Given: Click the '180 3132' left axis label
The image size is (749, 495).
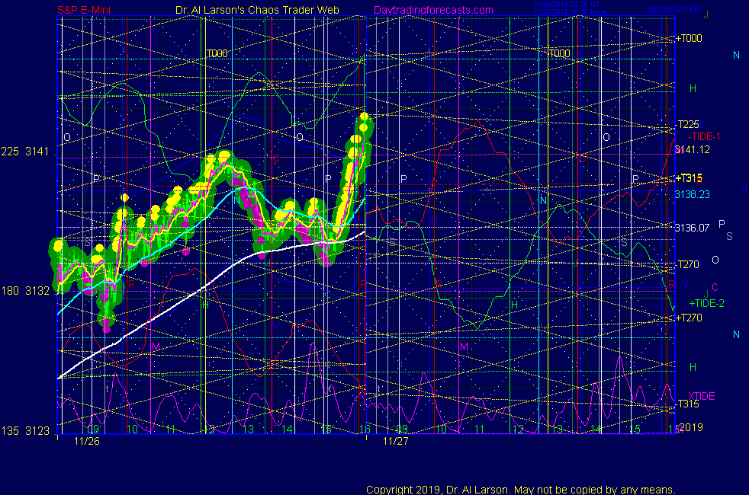Looking at the screenshot, I should point(25,291).
